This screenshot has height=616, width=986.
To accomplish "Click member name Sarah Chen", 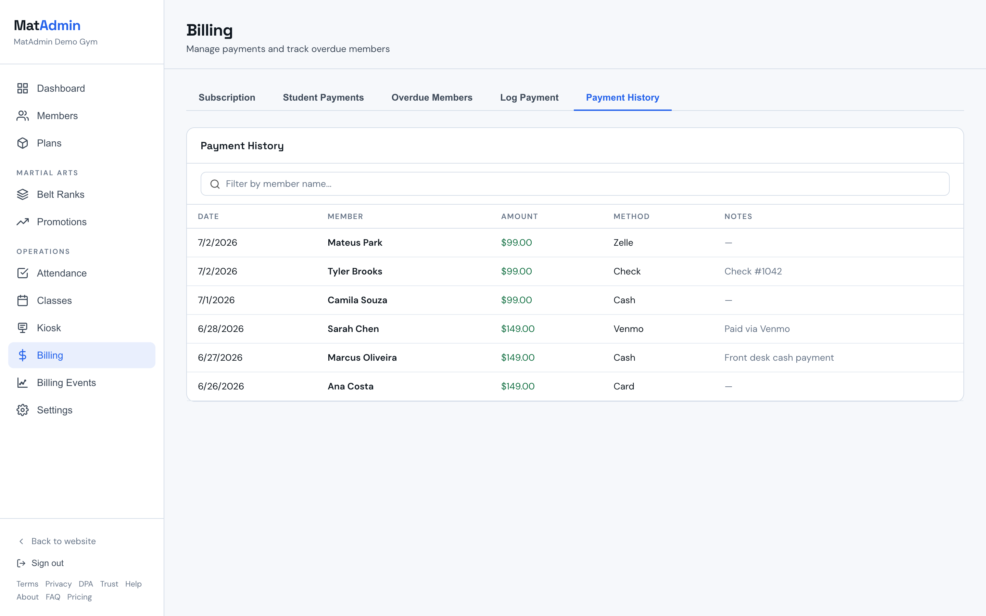I will tap(353, 329).
